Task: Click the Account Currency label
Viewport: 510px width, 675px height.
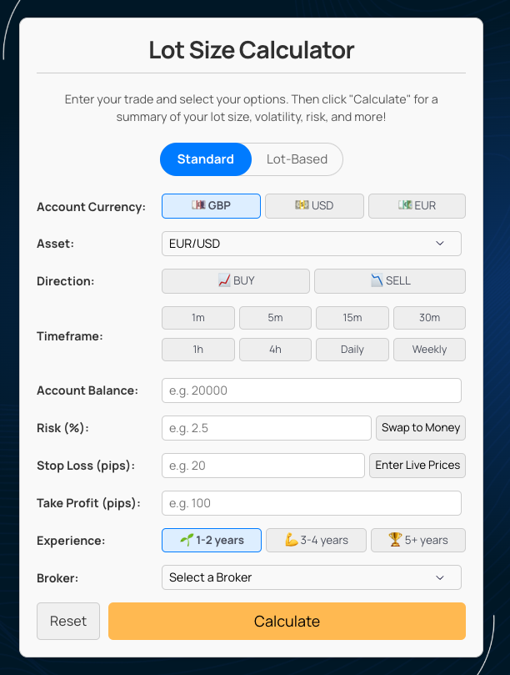Action: pyautogui.click(x=91, y=207)
